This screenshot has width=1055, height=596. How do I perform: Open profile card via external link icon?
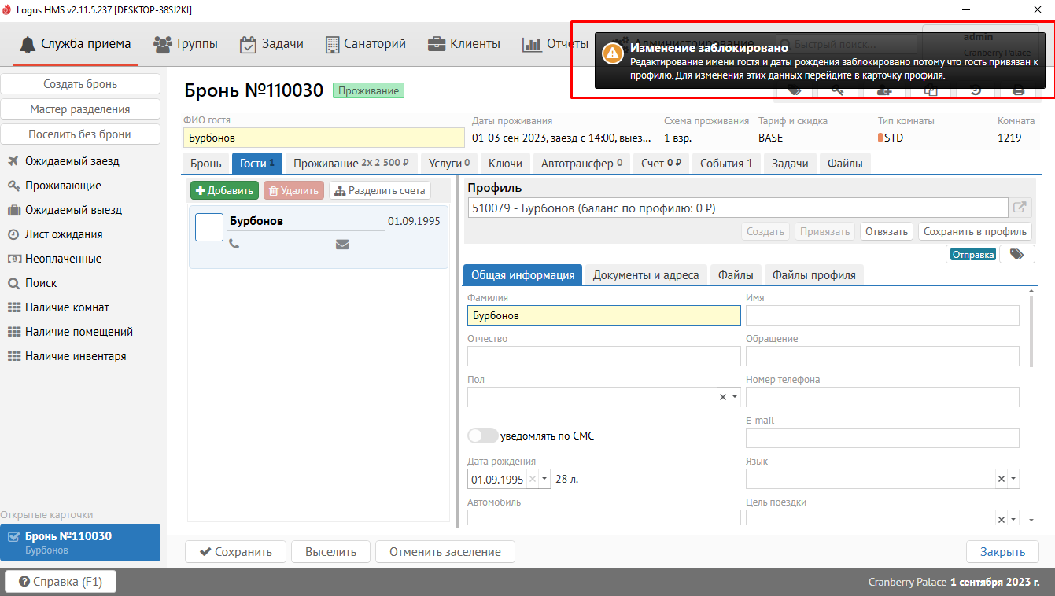pyautogui.click(x=1020, y=208)
